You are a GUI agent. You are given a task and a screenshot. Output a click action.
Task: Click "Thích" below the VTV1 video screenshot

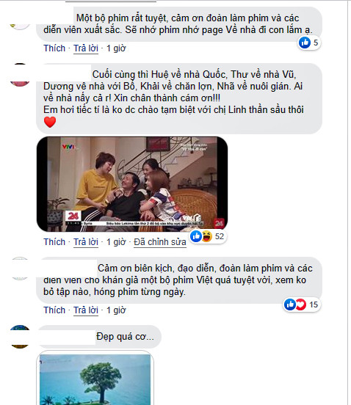tap(54, 242)
